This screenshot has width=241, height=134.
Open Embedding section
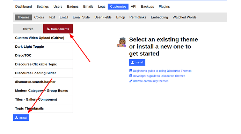tap(159, 17)
